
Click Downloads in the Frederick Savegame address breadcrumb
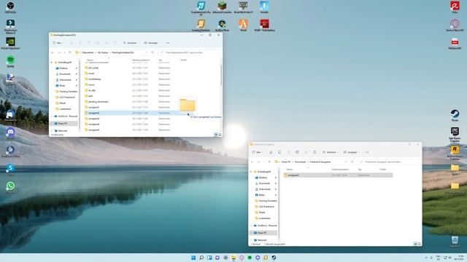tap(300, 162)
